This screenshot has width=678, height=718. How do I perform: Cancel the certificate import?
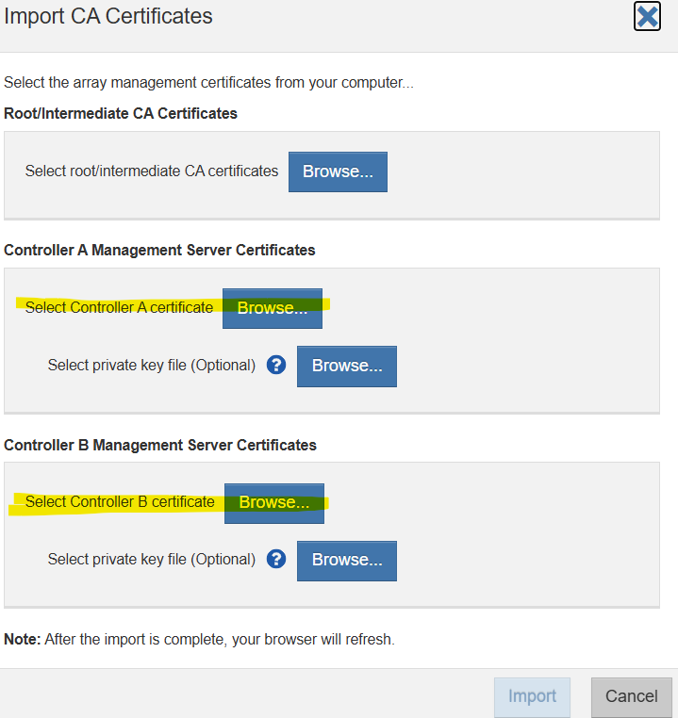pos(631,696)
